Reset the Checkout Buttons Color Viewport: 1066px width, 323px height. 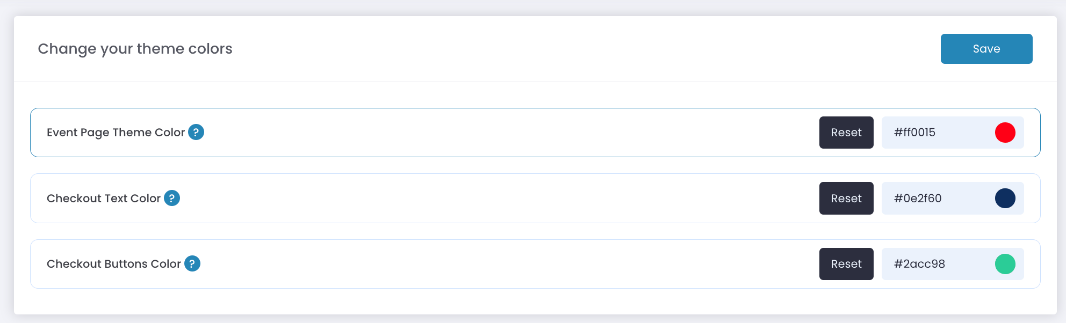(x=846, y=264)
